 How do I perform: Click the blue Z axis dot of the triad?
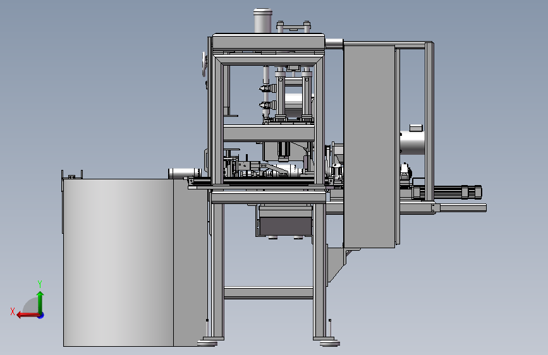tap(41, 315)
